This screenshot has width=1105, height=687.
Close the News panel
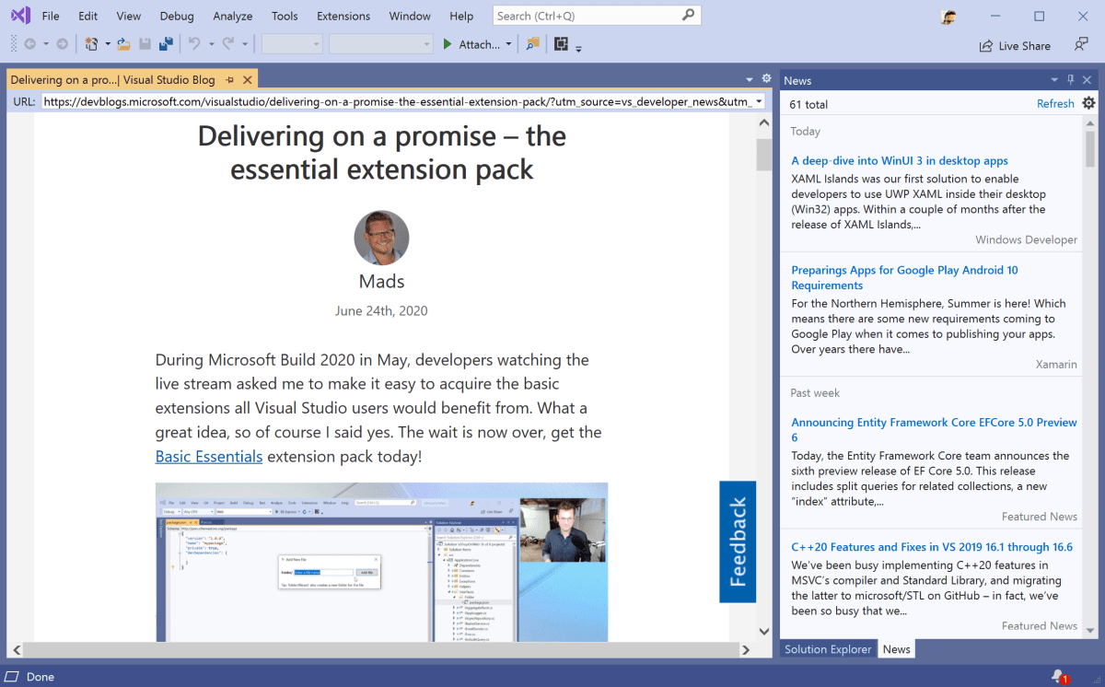tap(1088, 80)
